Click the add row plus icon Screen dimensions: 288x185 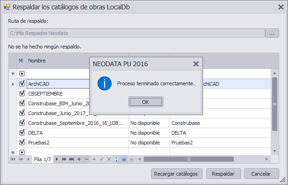[79, 159]
